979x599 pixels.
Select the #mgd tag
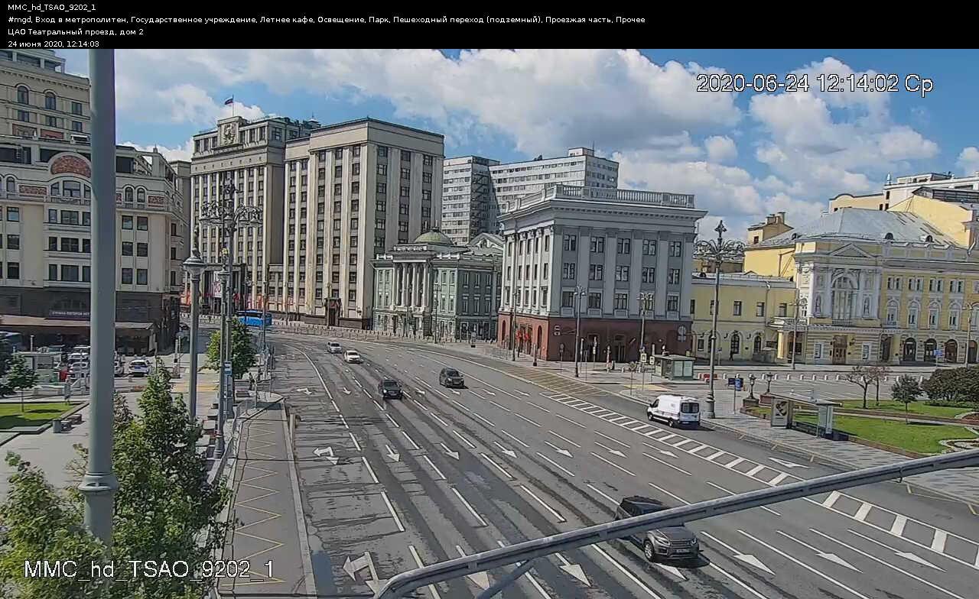click(19, 20)
